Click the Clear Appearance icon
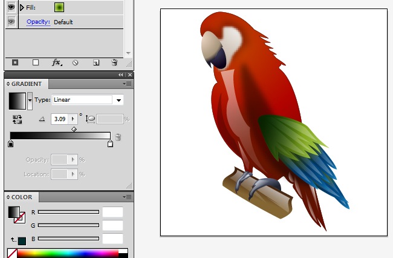 click(76, 62)
